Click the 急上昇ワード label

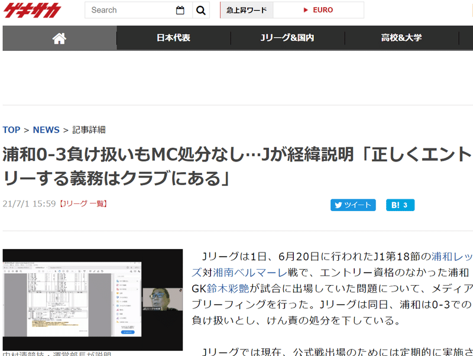247,10
